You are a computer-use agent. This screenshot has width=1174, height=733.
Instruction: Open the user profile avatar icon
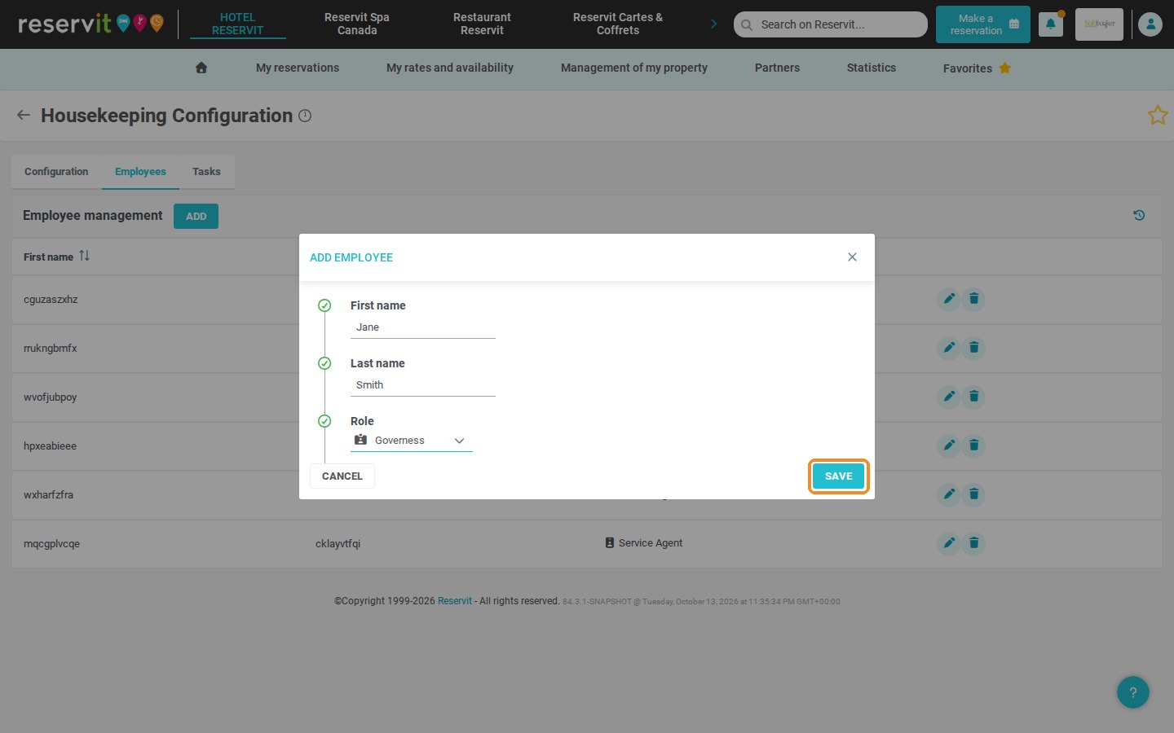coord(1150,24)
